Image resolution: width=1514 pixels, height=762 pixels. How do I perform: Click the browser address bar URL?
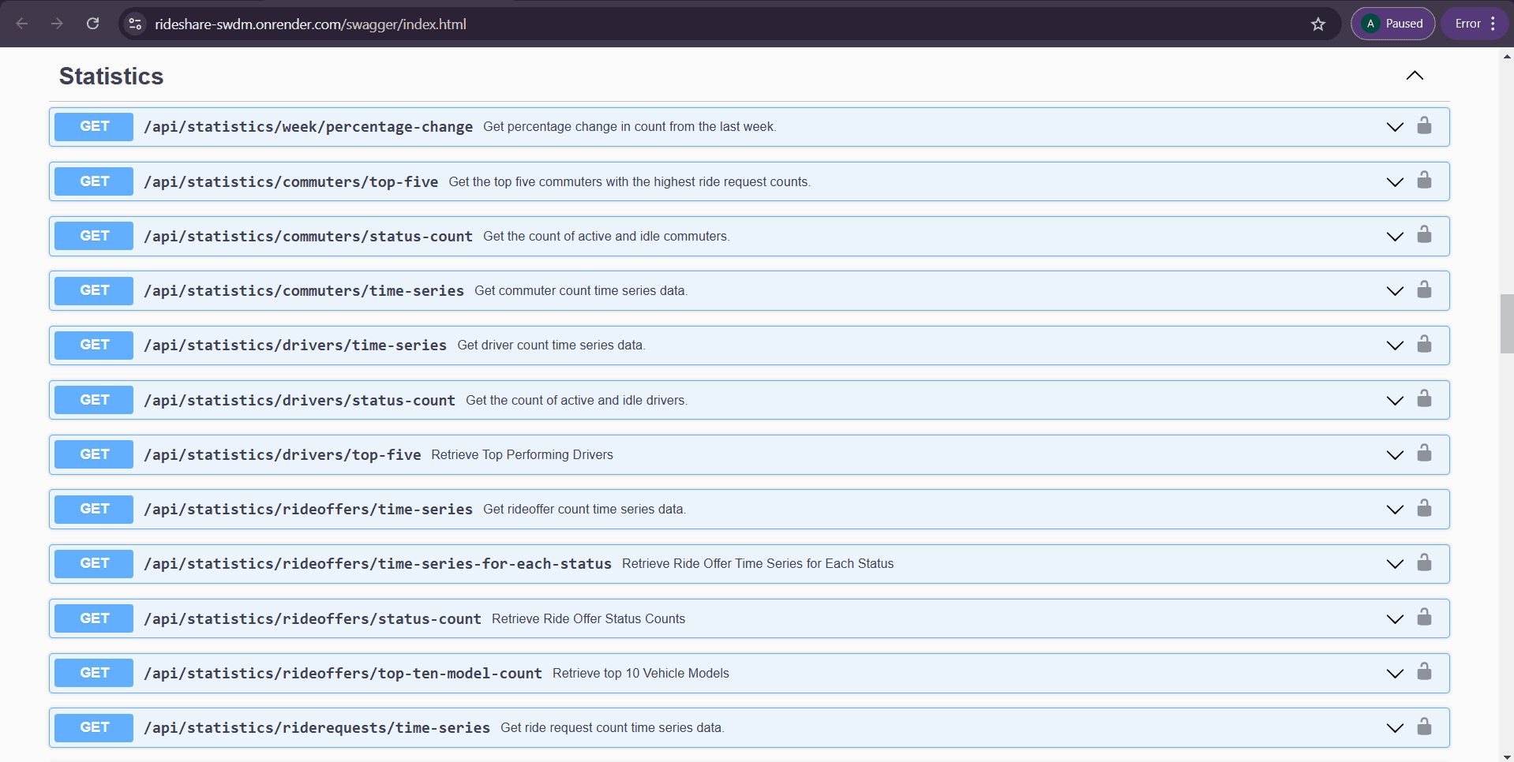coord(310,24)
